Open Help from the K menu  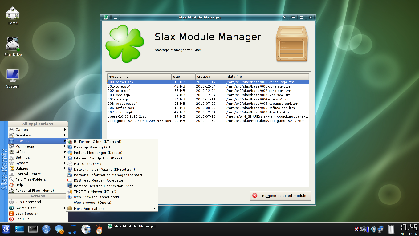[38, 185]
